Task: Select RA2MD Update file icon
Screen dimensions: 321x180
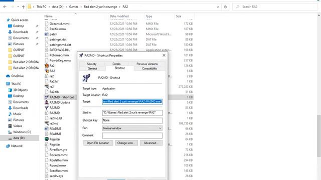Action: click(x=47, y=102)
